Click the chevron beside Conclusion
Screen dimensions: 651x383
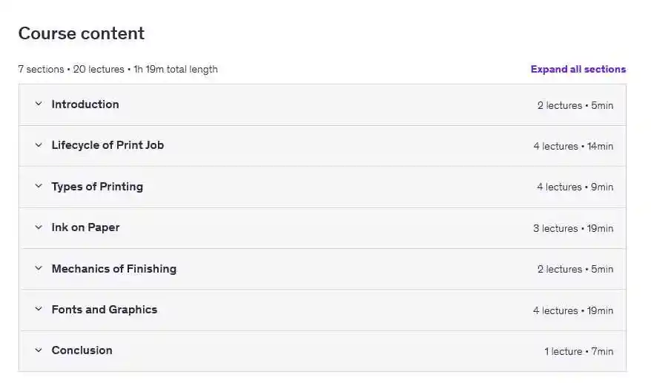point(39,350)
